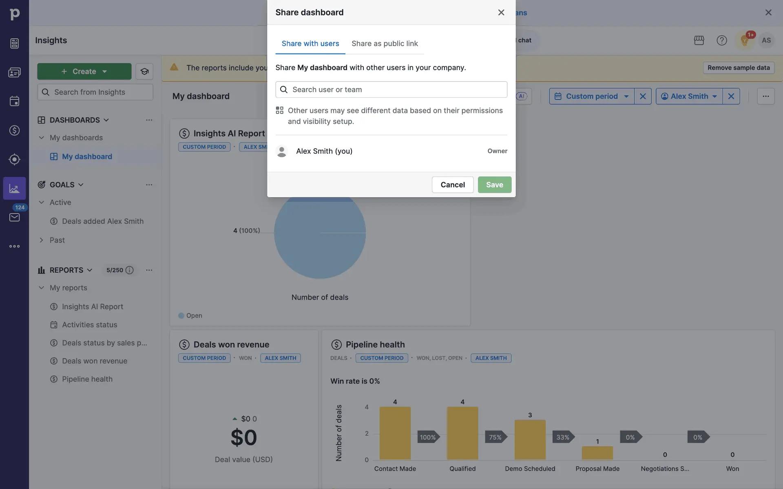Select the Share with users tab

[x=310, y=44]
